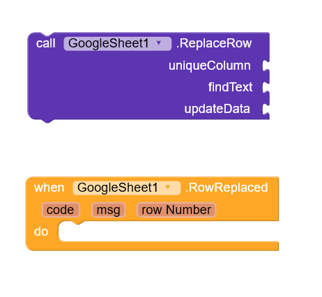The image size is (322, 297).
Task: Select the .ReplaceRow method text
Action: click(x=214, y=43)
